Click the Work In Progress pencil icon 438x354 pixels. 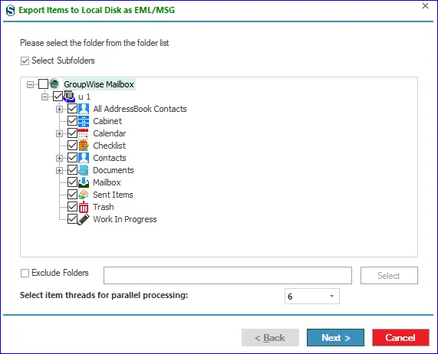click(x=84, y=219)
